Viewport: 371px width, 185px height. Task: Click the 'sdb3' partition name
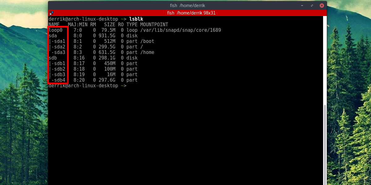coord(60,75)
